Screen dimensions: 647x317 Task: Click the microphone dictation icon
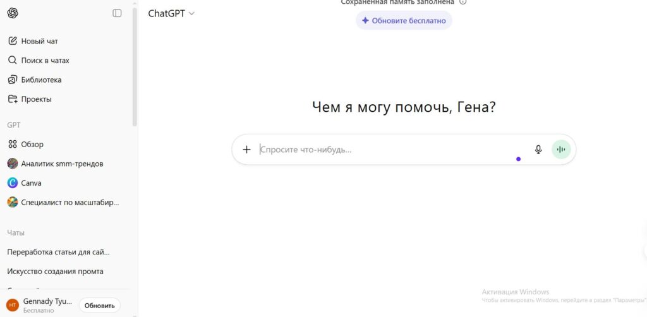point(538,150)
